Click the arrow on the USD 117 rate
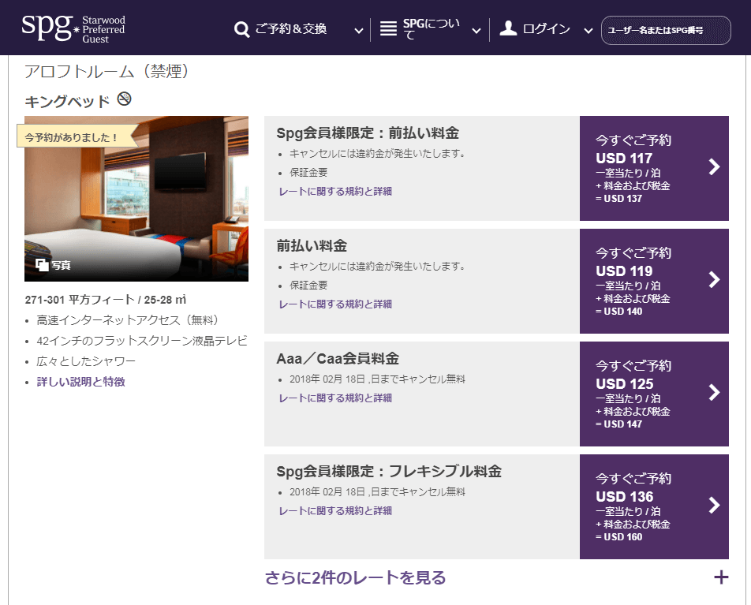The image size is (751, 605). (x=714, y=167)
